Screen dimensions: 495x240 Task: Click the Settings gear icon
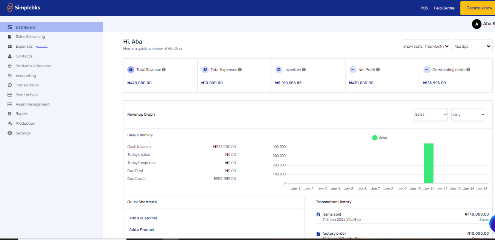pos(10,133)
